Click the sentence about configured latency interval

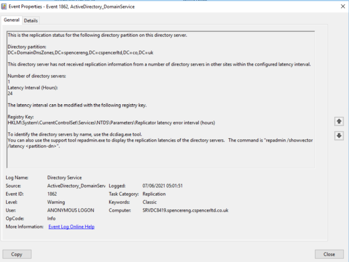point(159,64)
